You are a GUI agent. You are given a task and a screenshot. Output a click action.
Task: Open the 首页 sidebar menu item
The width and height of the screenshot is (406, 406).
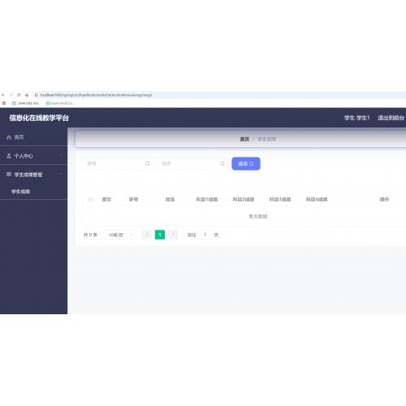[x=33, y=137]
